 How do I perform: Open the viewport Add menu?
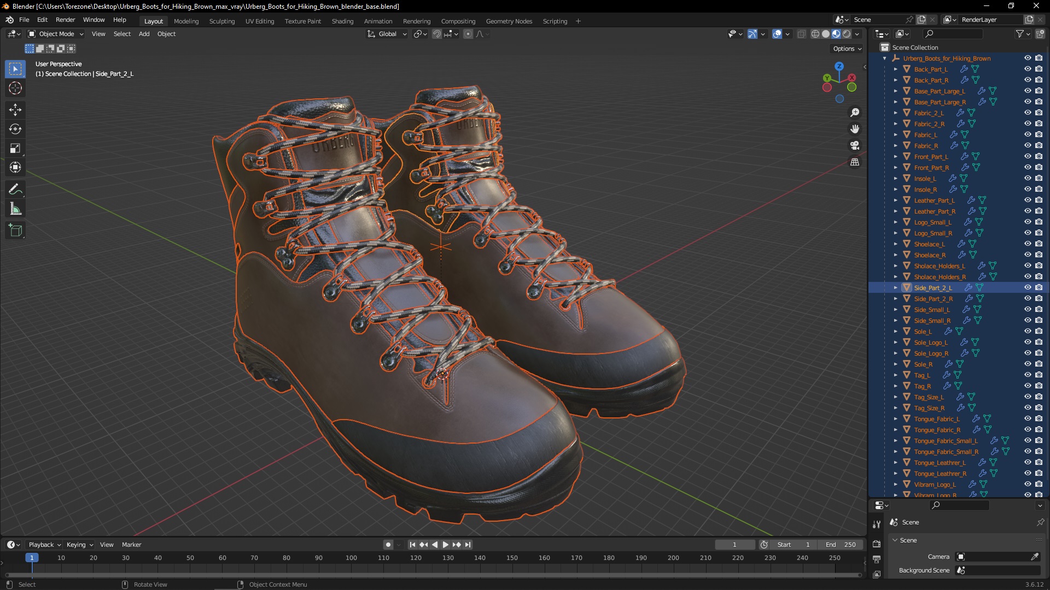(x=144, y=34)
